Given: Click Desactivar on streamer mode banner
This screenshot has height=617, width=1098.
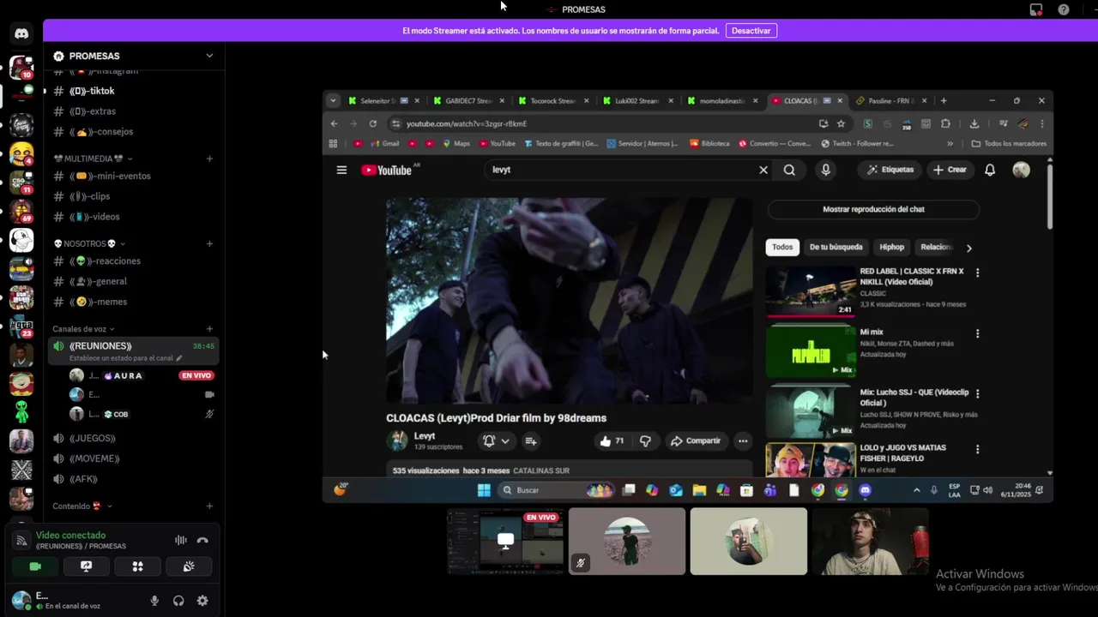Looking at the screenshot, I should 751,31.
